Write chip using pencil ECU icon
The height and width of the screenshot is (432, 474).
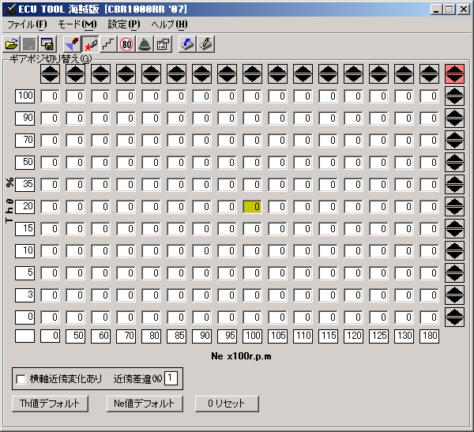click(206, 44)
